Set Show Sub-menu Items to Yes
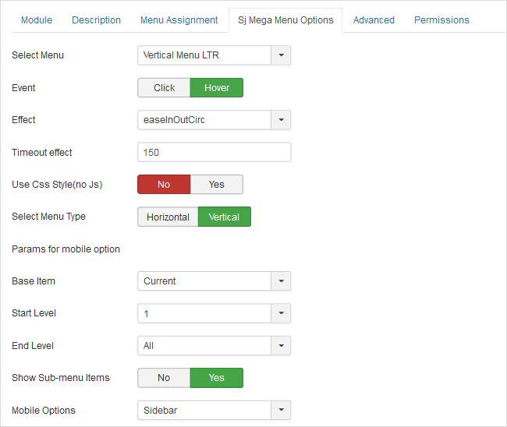 [x=217, y=377]
